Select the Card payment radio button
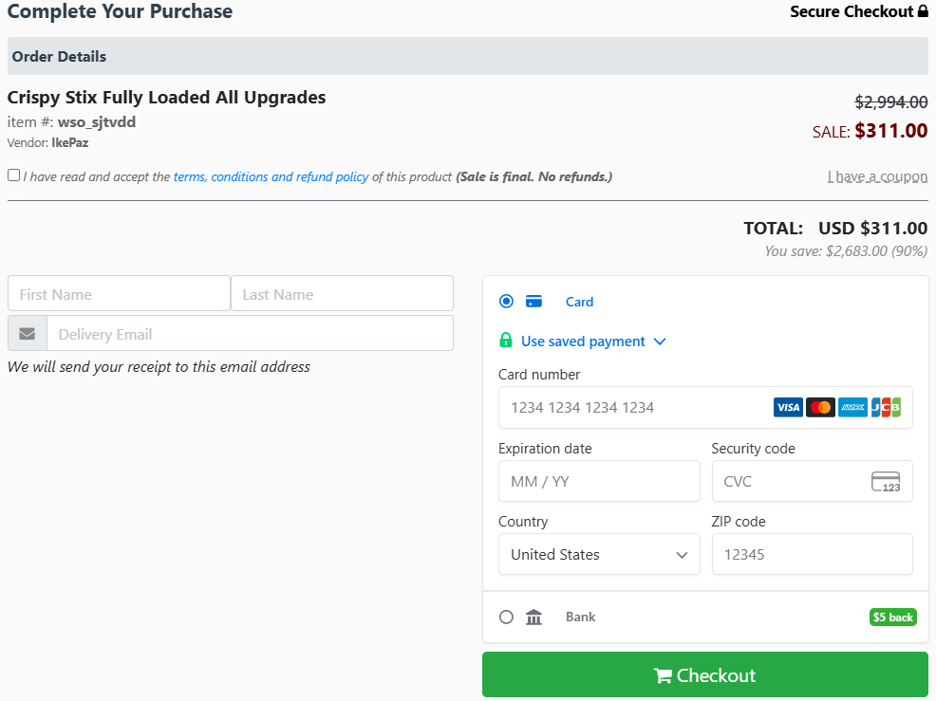Viewport: 936px width, 701px height. click(x=506, y=302)
